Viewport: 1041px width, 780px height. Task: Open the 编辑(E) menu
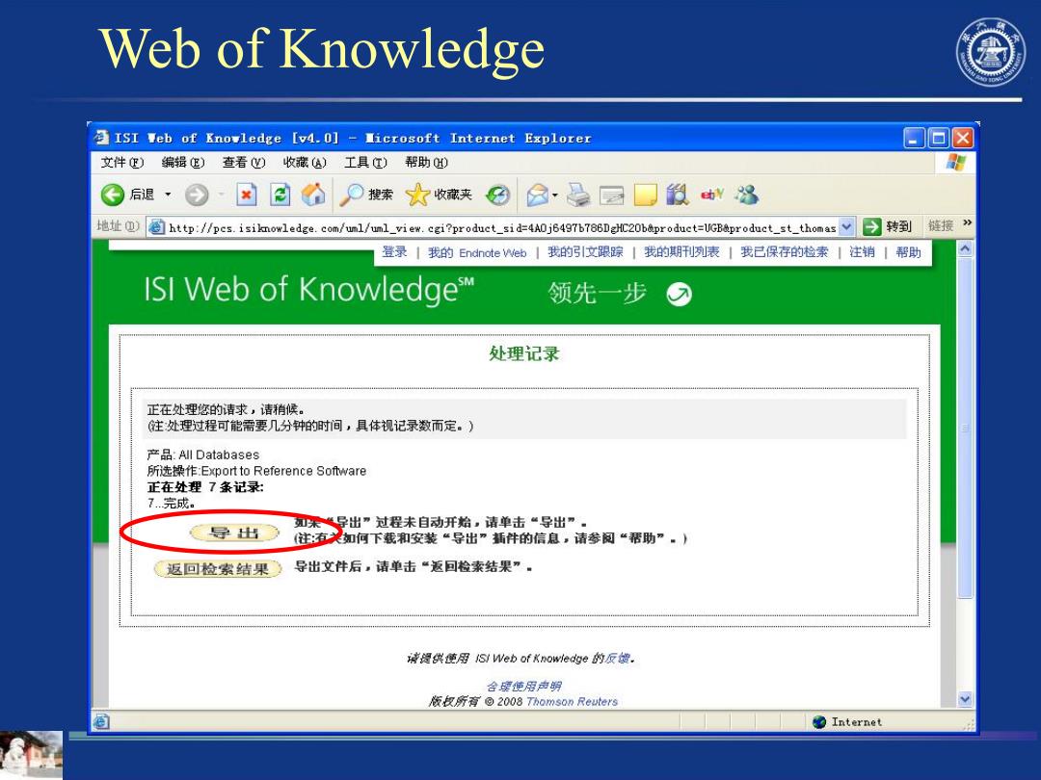(183, 162)
